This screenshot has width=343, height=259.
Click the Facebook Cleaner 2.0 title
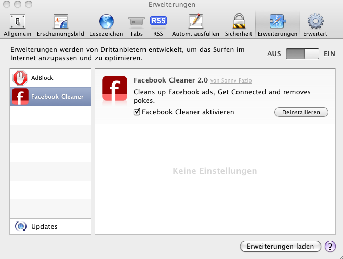coord(170,80)
